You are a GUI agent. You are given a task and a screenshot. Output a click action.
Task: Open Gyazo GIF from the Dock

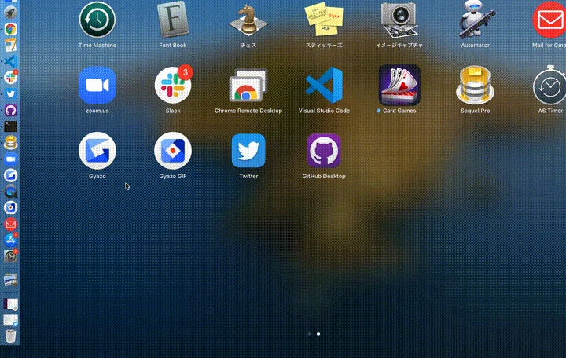pos(10,208)
